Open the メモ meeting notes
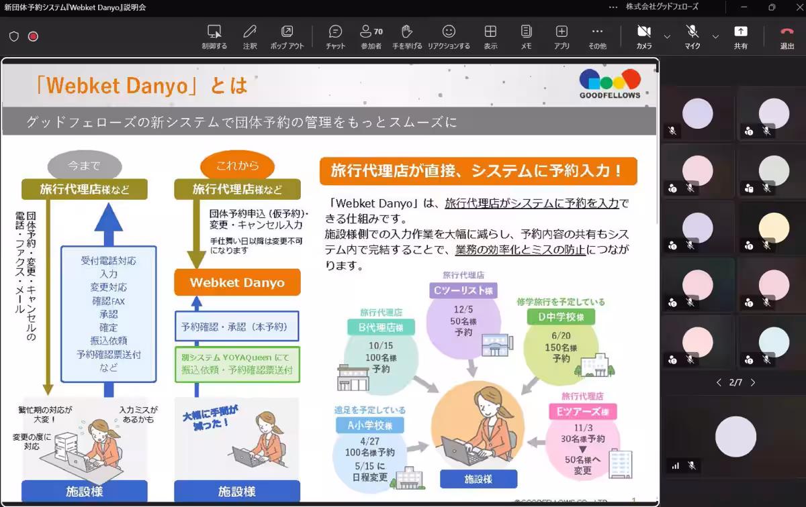The image size is (806, 507). pos(526,36)
